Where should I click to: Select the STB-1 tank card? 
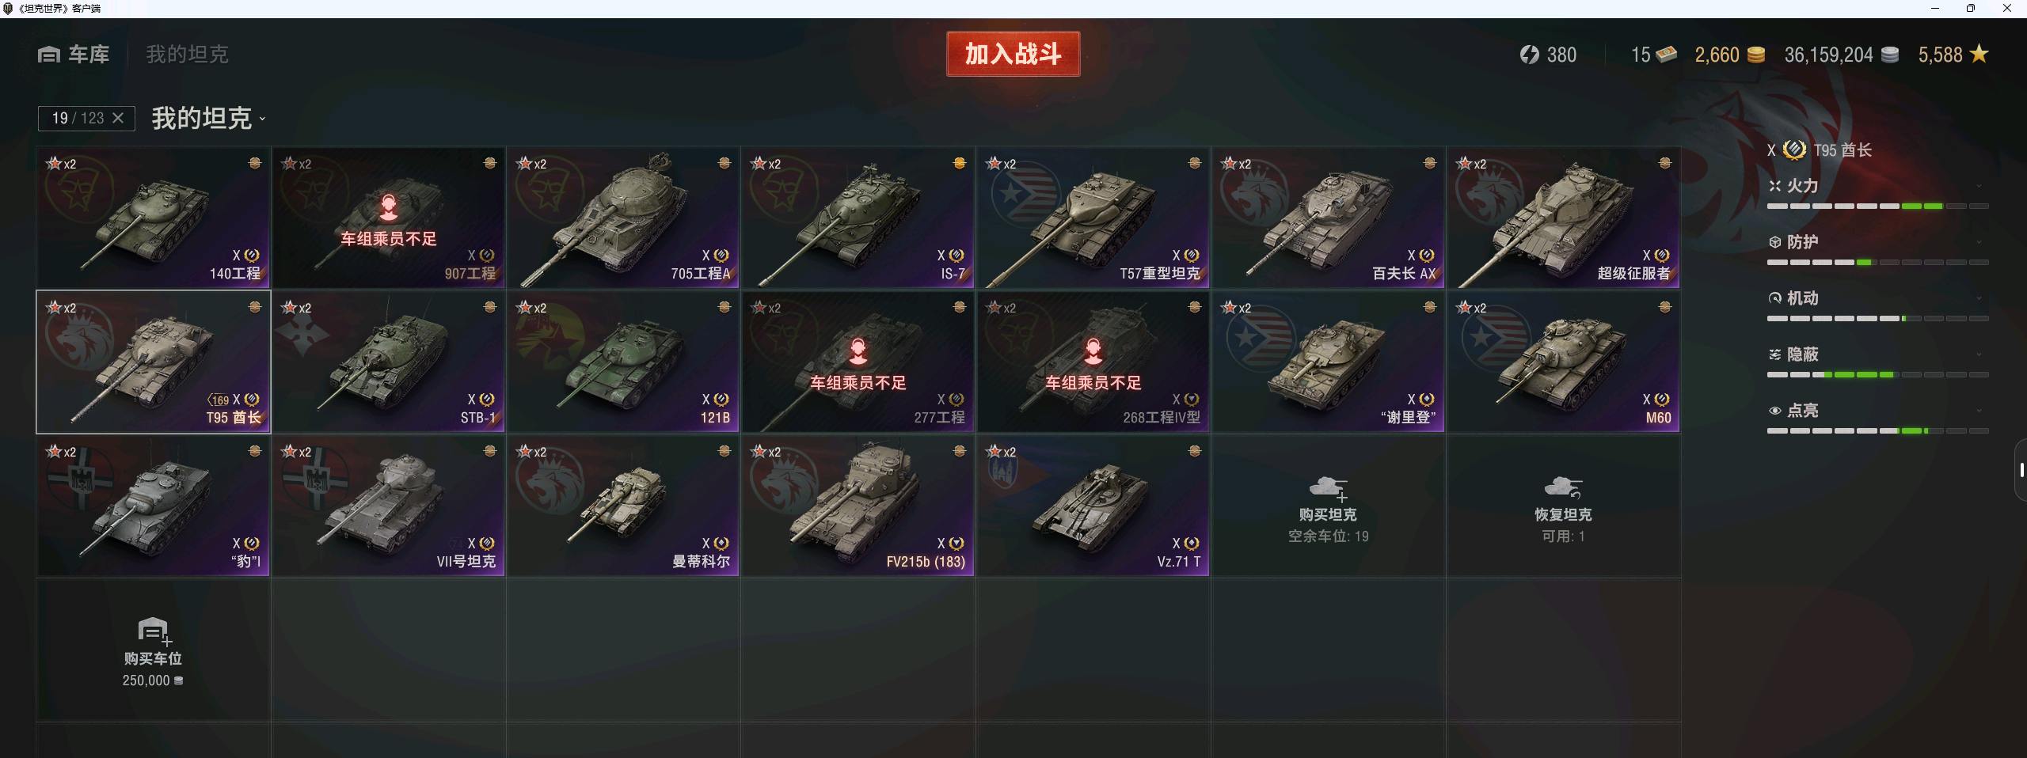pyautogui.click(x=388, y=362)
